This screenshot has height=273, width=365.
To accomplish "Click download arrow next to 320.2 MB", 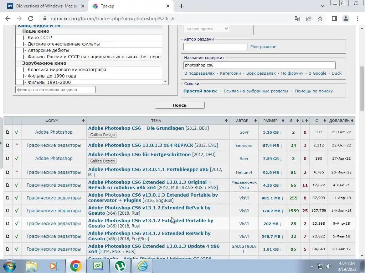I will coord(282,211).
